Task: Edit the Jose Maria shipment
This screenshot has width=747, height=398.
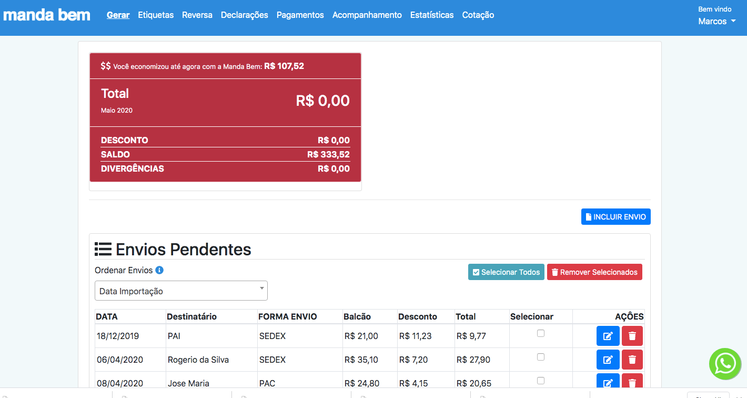Action: [x=608, y=382]
